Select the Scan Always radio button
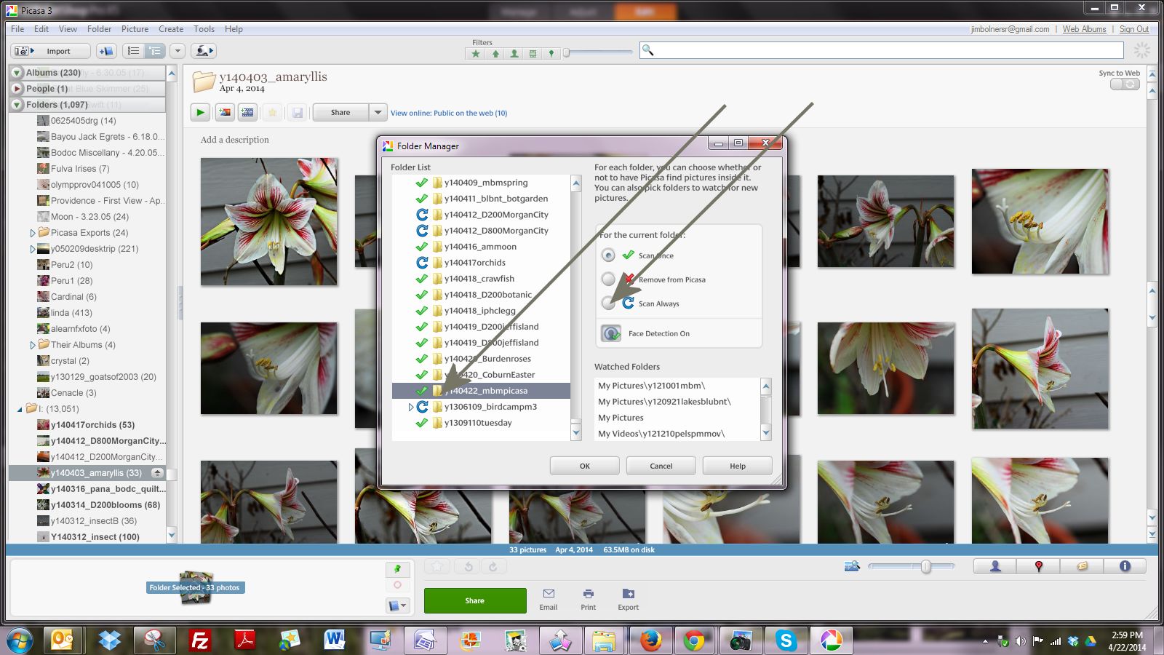Screen dimensions: 1164x655 [x=608, y=303]
